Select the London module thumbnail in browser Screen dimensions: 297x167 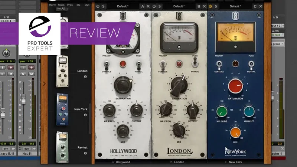62,71
